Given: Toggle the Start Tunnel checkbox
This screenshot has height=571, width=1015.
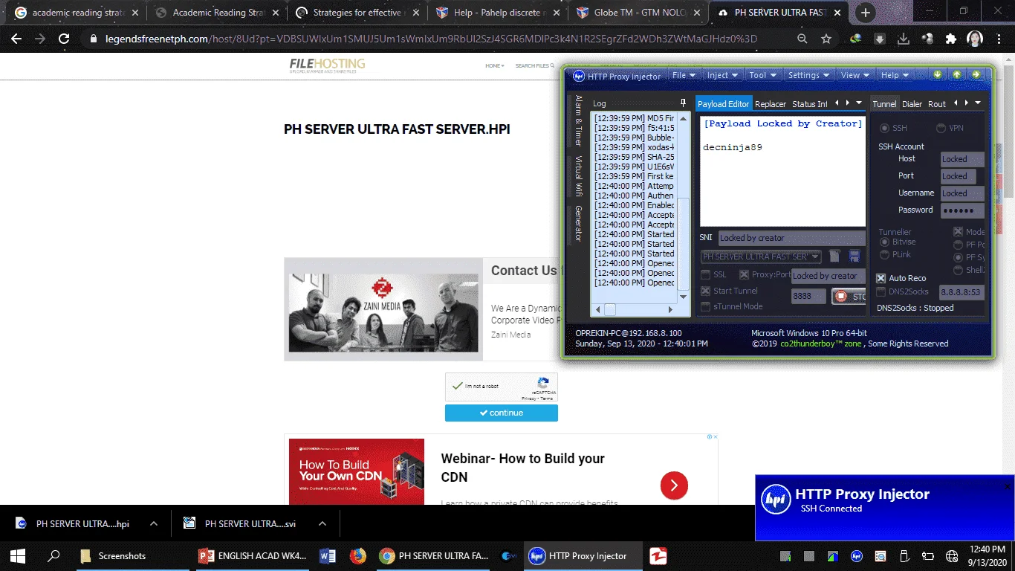Looking at the screenshot, I should coord(706,291).
